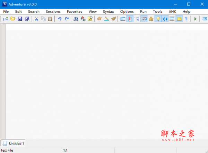Open the Run menu
The image size is (208, 153).
(x=144, y=12)
